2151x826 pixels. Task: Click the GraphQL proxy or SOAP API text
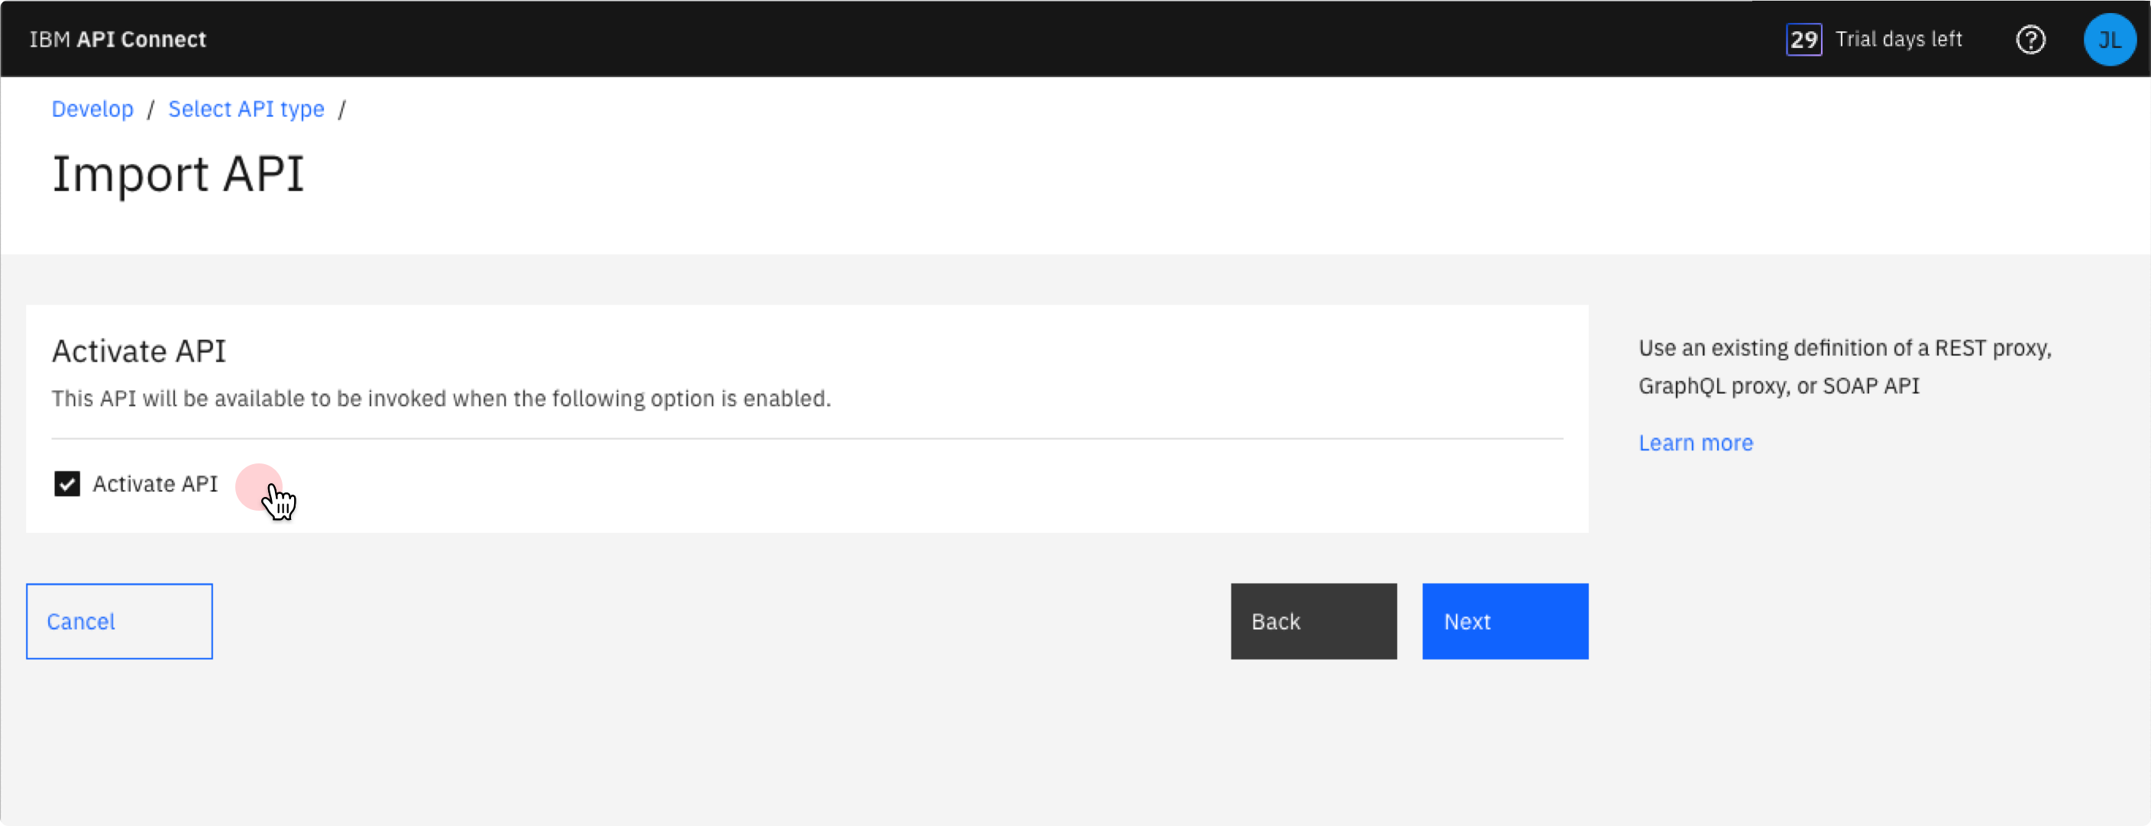click(1778, 386)
